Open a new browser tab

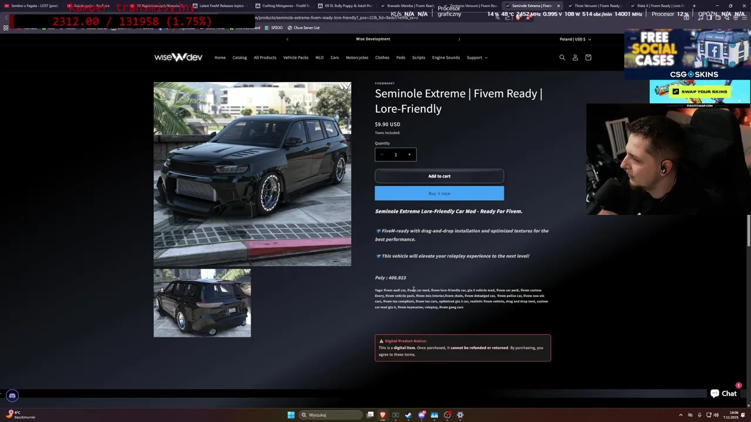(x=694, y=6)
